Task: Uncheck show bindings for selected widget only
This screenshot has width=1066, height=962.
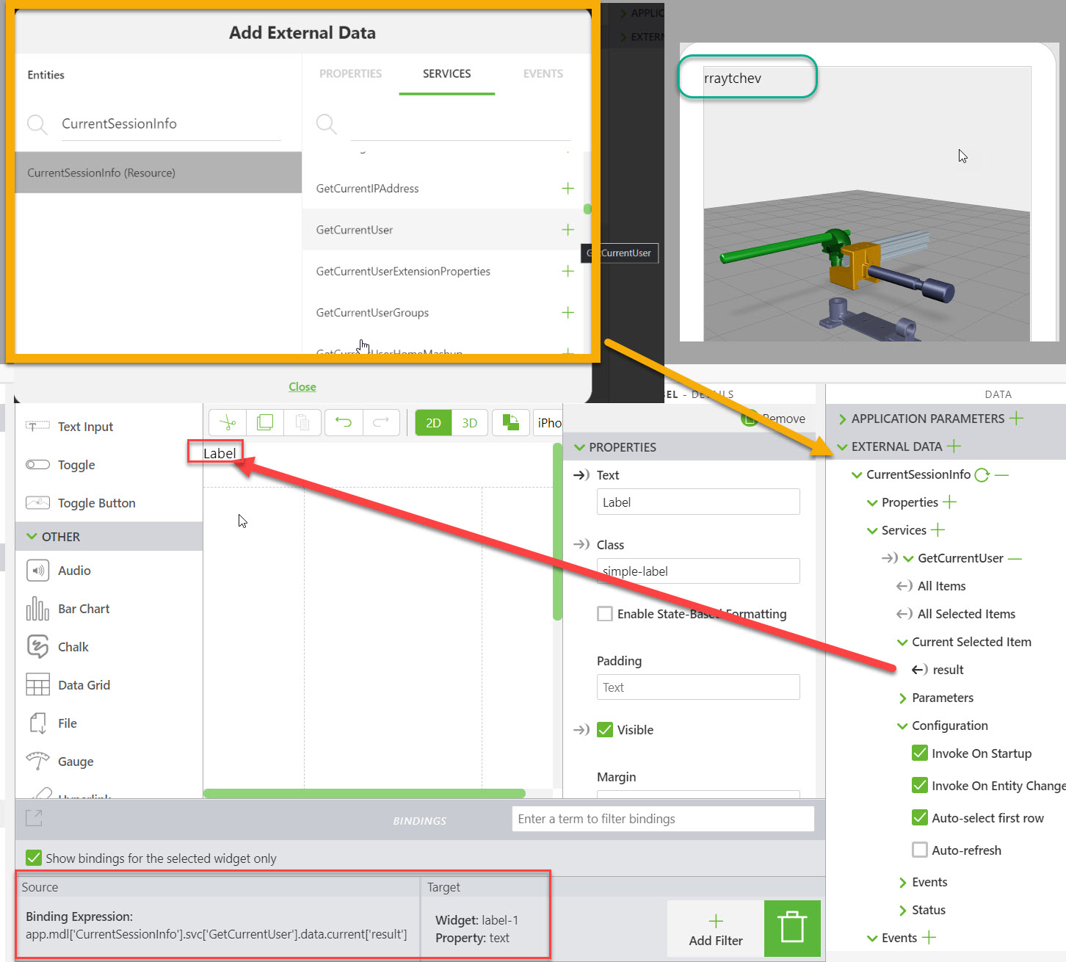Action: click(x=34, y=858)
